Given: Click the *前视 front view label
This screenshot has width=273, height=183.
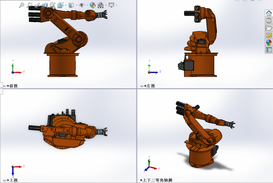Looking at the screenshot, I should (x=12, y=86).
